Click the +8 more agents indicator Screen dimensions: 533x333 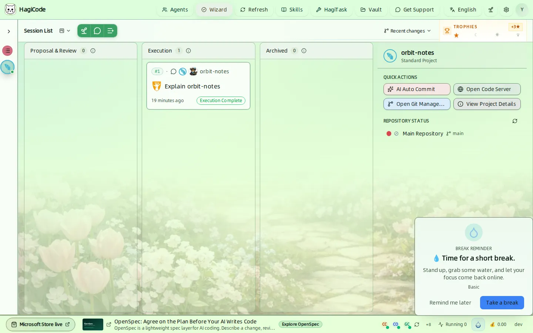428,324
